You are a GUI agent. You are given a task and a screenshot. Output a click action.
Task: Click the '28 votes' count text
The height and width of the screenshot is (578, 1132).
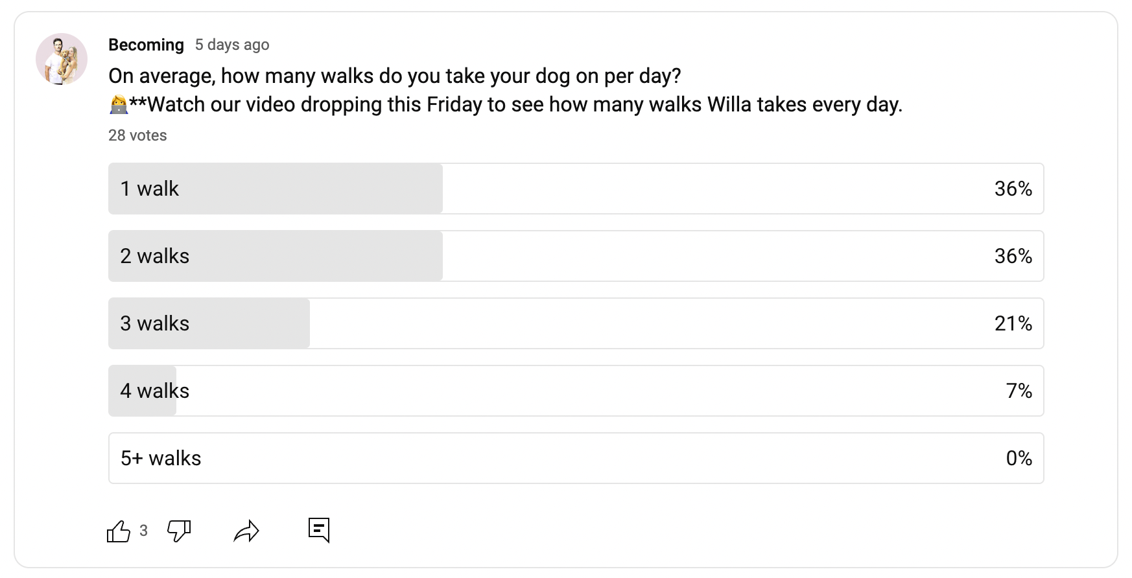137,135
